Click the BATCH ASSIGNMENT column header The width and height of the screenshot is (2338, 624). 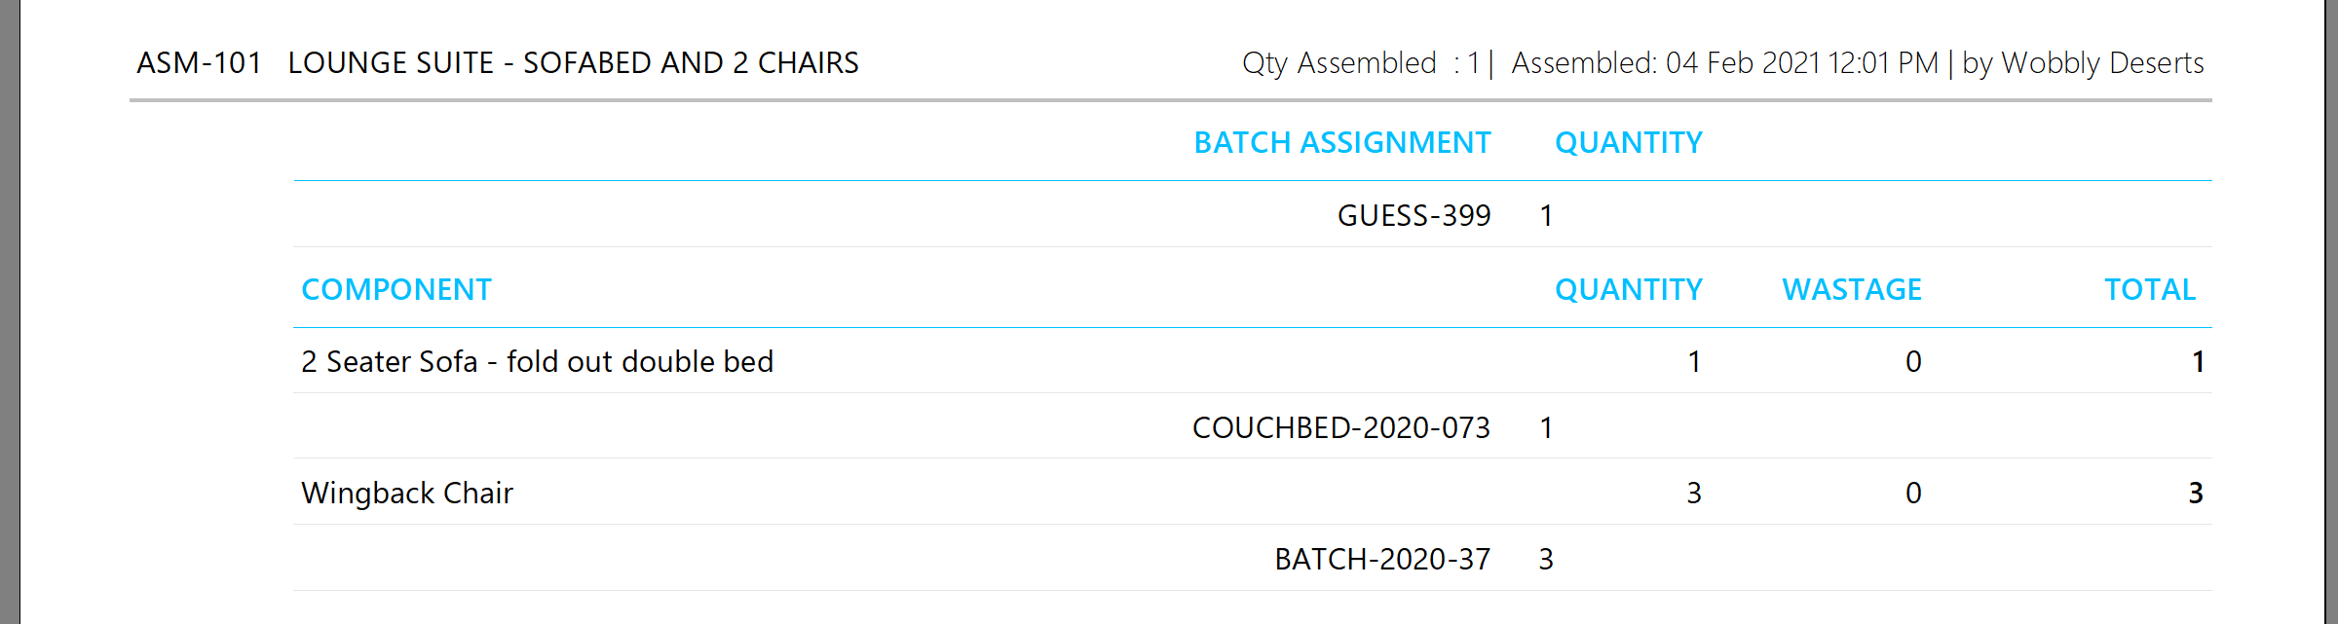pos(1341,143)
